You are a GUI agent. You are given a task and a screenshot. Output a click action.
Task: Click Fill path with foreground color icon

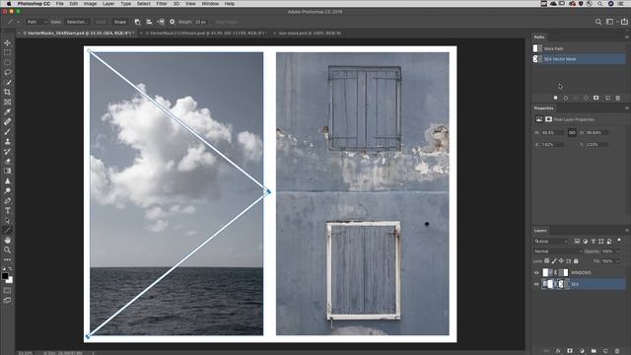(x=555, y=98)
